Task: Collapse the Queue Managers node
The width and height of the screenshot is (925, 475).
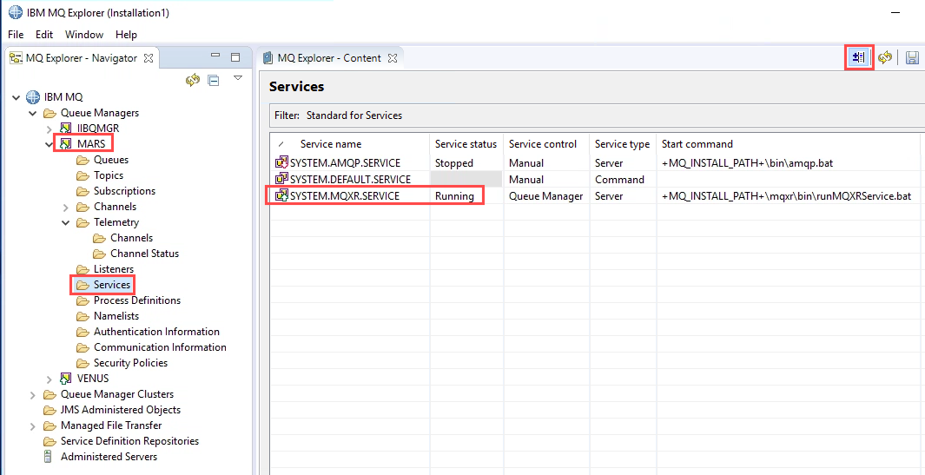Action: click(x=33, y=113)
